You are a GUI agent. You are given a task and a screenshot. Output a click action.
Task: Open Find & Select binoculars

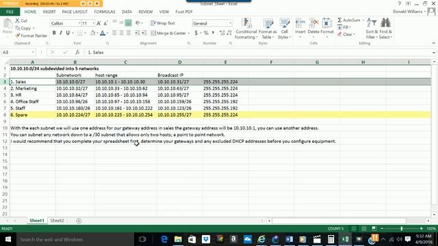[x=385, y=29]
